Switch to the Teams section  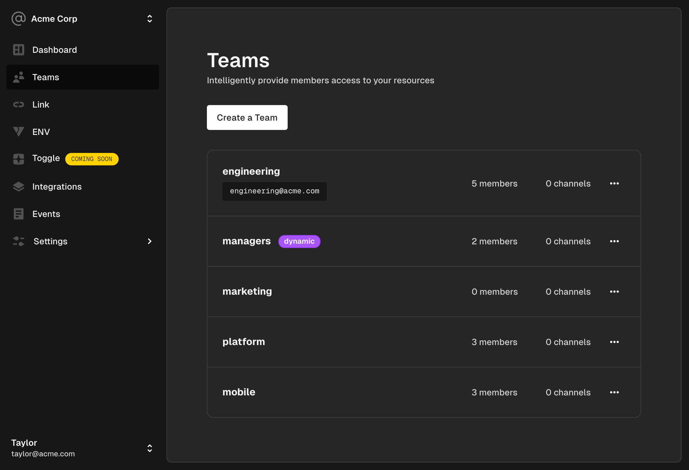46,77
